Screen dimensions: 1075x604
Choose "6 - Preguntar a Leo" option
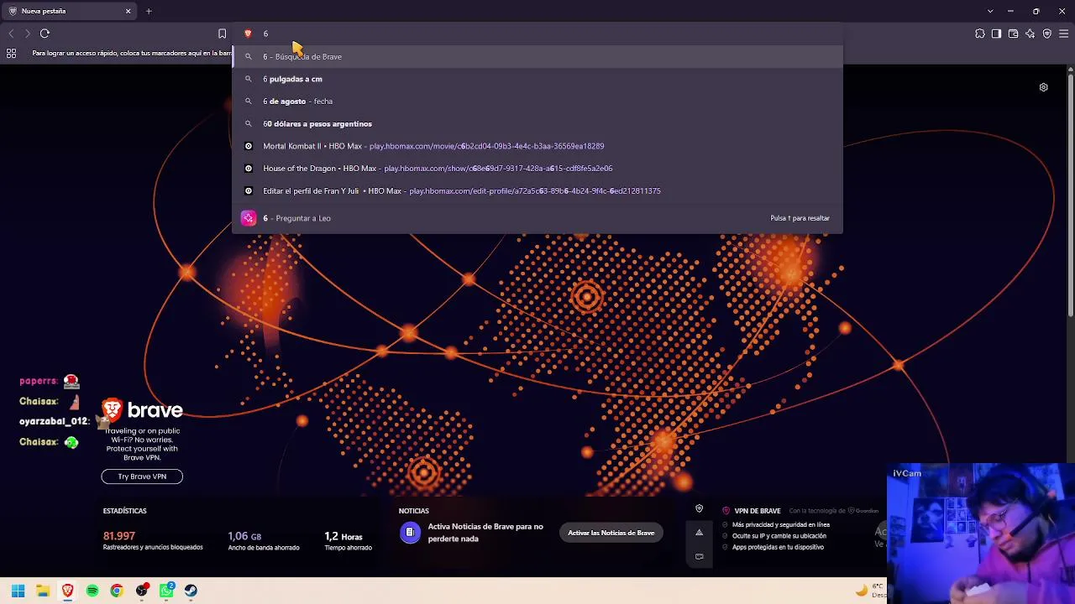[537, 218]
